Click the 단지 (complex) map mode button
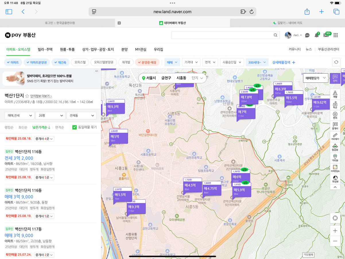The width and height of the screenshot is (345, 259). click(335, 78)
